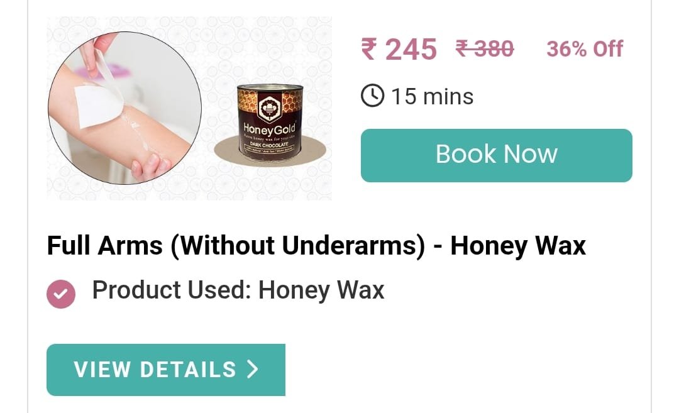This screenshot has height=413, width=679.
Task: Click the clock icon next to 15 mins
Action: (372, 96)
